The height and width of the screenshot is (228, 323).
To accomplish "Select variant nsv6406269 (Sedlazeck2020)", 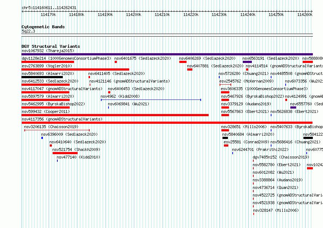I will point(207,58).
